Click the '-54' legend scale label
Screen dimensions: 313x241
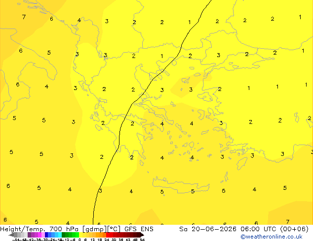point(16,240)
